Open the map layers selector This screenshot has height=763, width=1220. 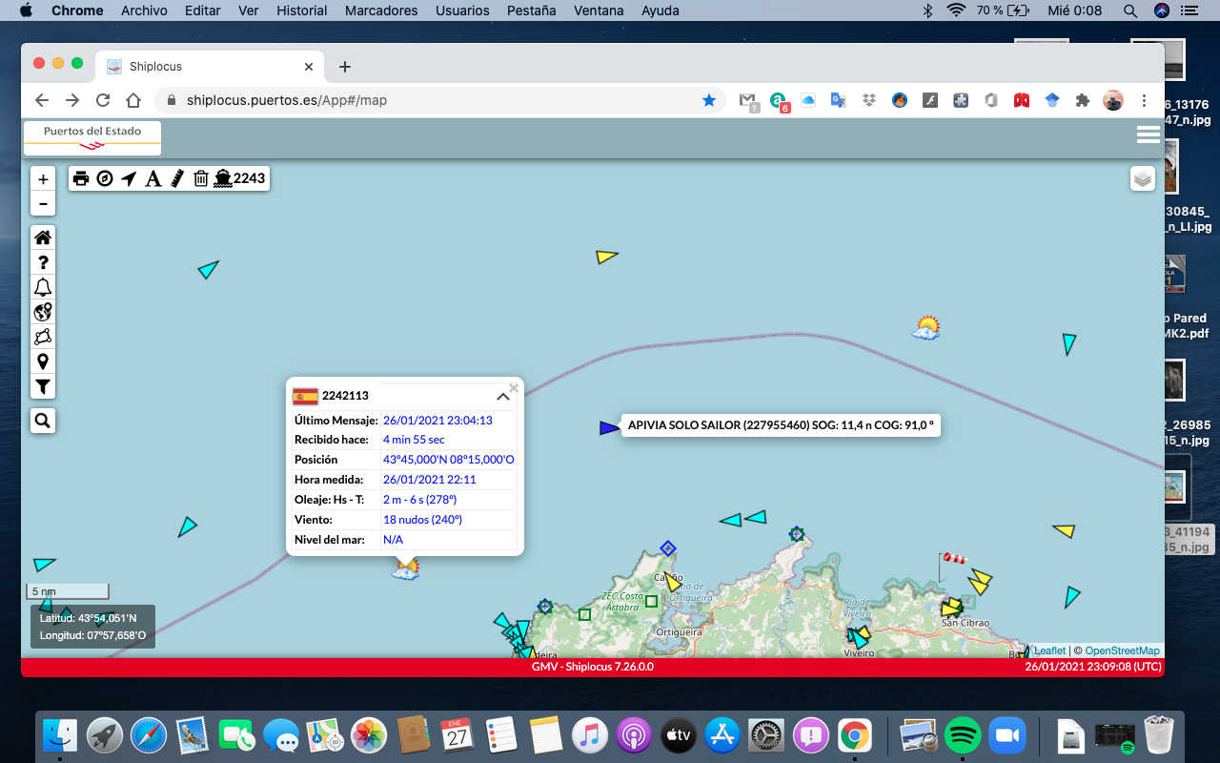coord(1143,178)
